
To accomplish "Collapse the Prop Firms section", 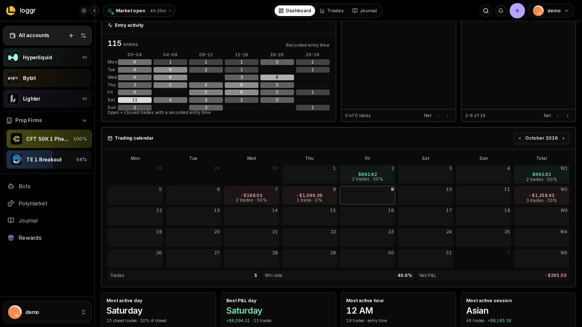I will pos(84,120).
